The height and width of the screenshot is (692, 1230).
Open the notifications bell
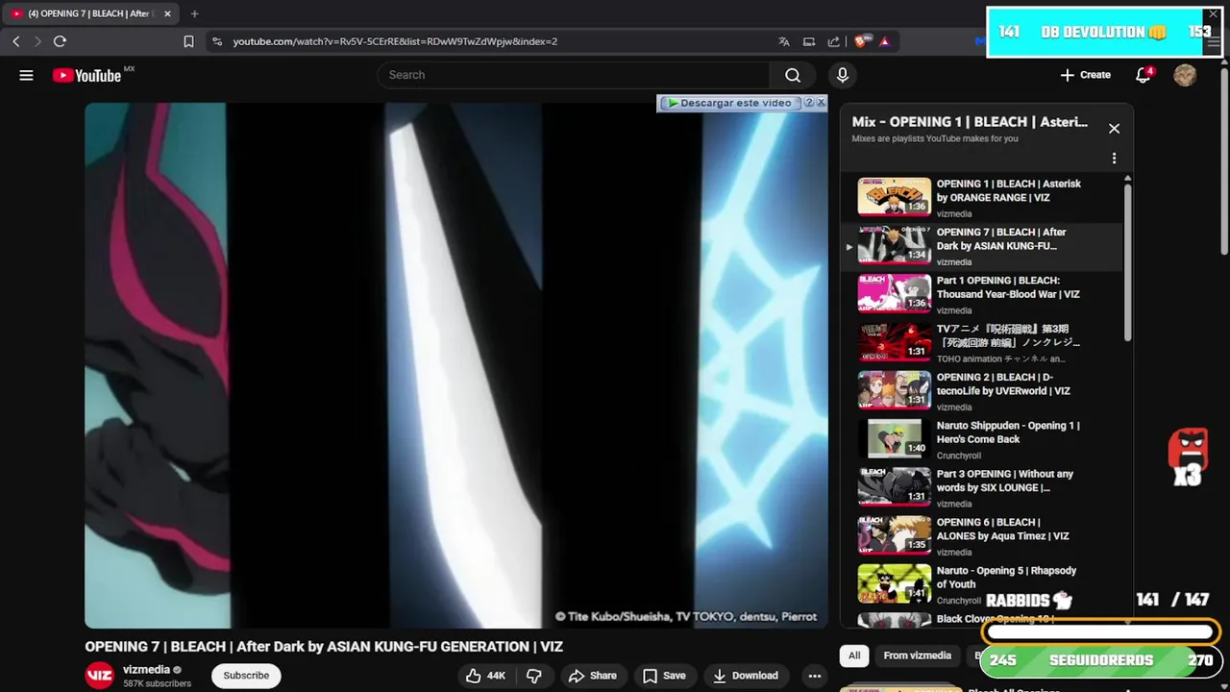1143,75
